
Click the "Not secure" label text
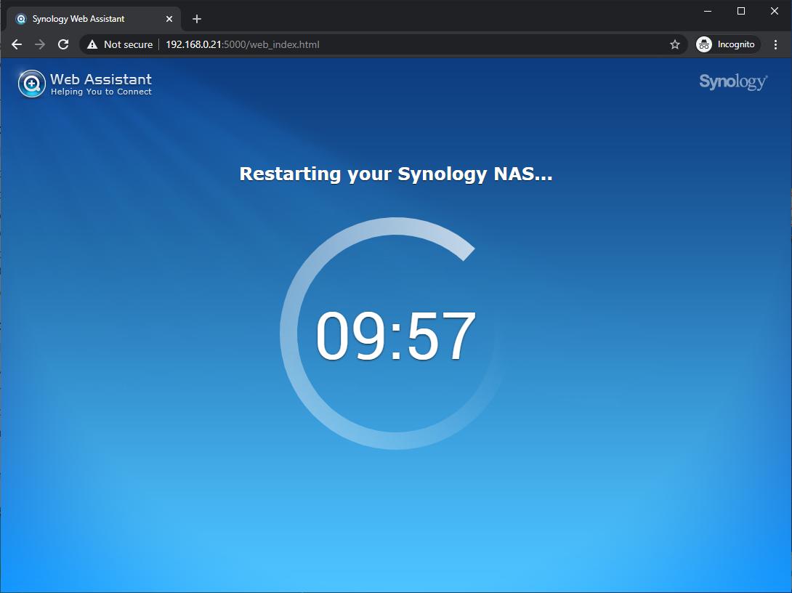[x=129, y=44]
